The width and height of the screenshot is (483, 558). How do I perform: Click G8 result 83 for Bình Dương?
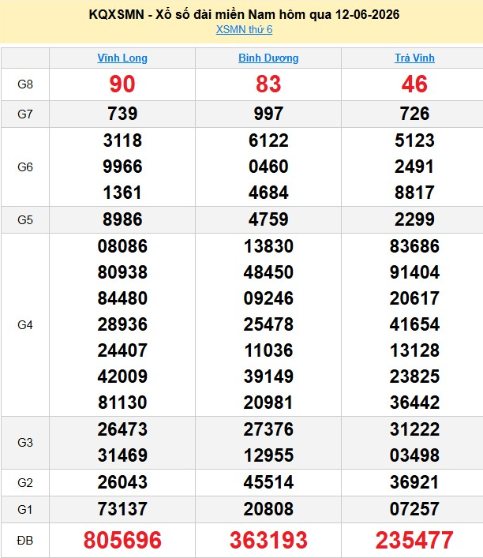pyautogui.click(x=268, y=84)
